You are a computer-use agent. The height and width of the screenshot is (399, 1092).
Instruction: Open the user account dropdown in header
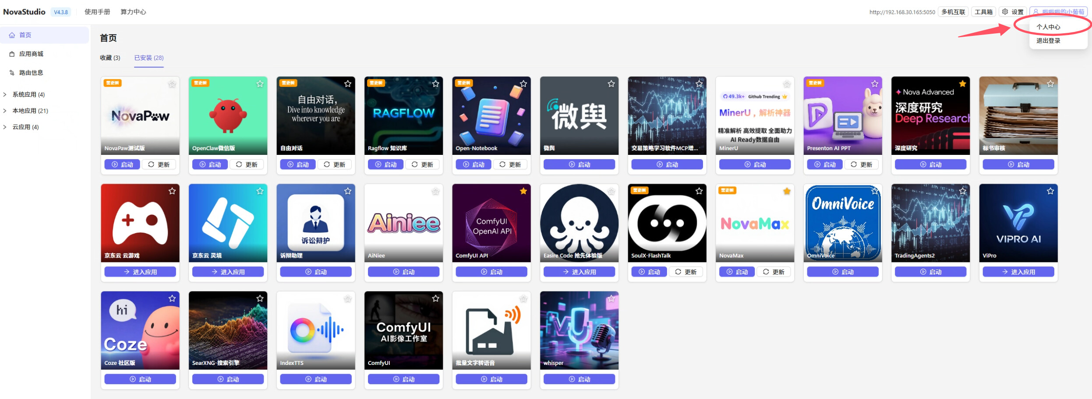pyautogui.click(x=1058, y=12)
